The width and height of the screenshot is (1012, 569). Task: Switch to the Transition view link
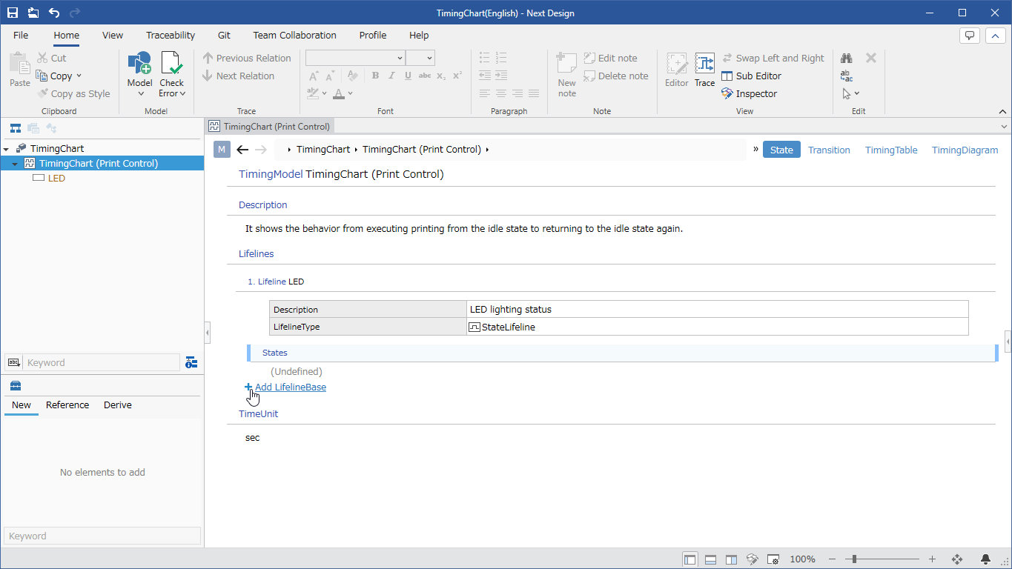829,150
